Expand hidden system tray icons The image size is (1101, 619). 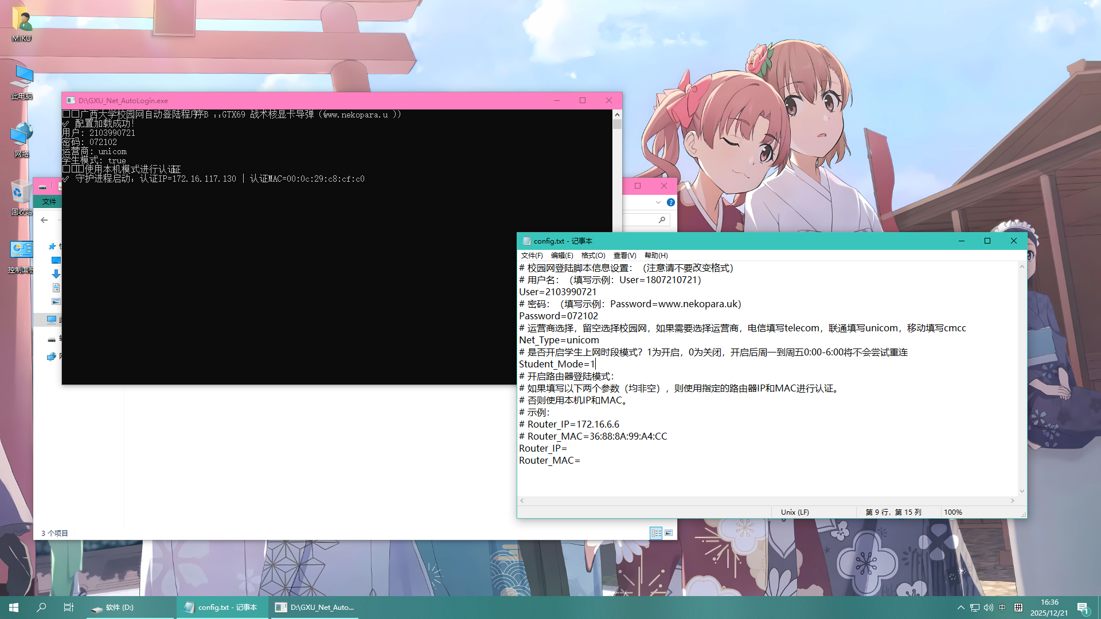961,608
